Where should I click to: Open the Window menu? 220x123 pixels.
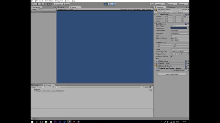coord(68,1)
